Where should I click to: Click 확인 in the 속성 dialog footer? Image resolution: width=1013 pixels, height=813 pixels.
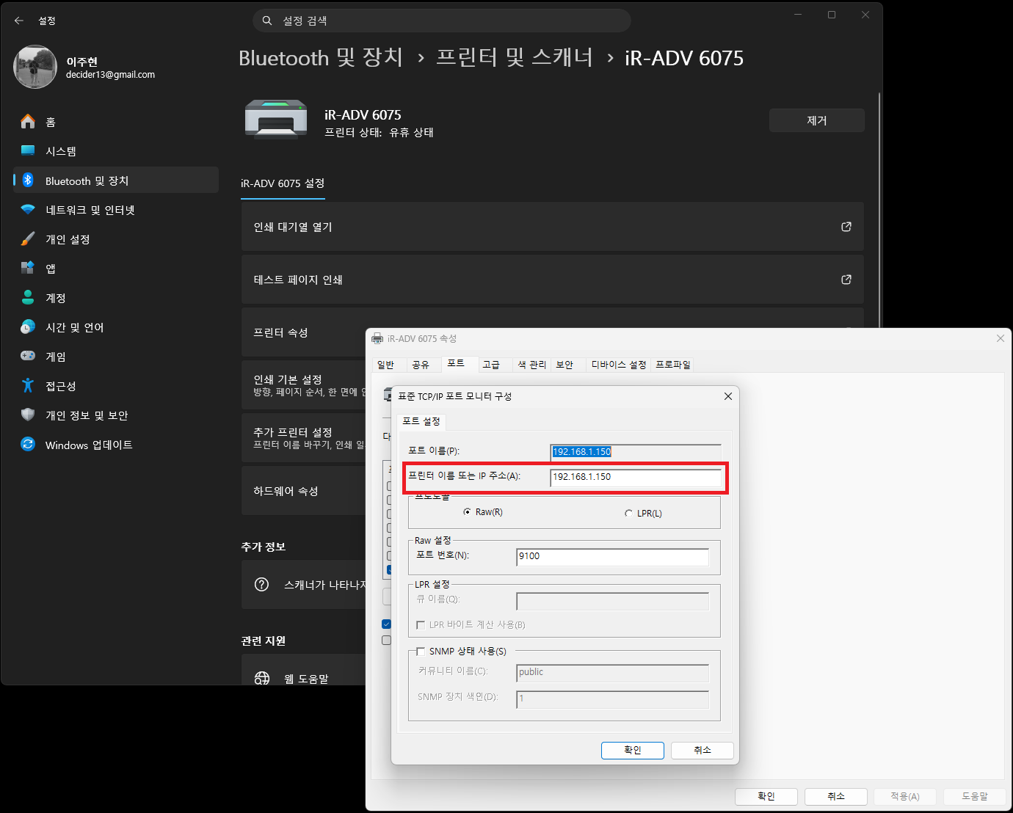click(766, 796)
